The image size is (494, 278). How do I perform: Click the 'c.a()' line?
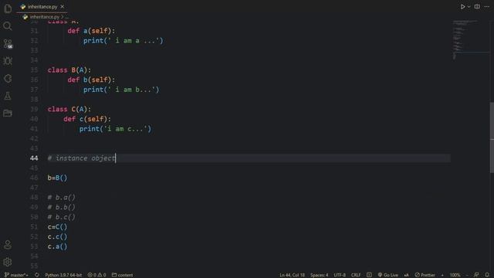coord(57,246)
